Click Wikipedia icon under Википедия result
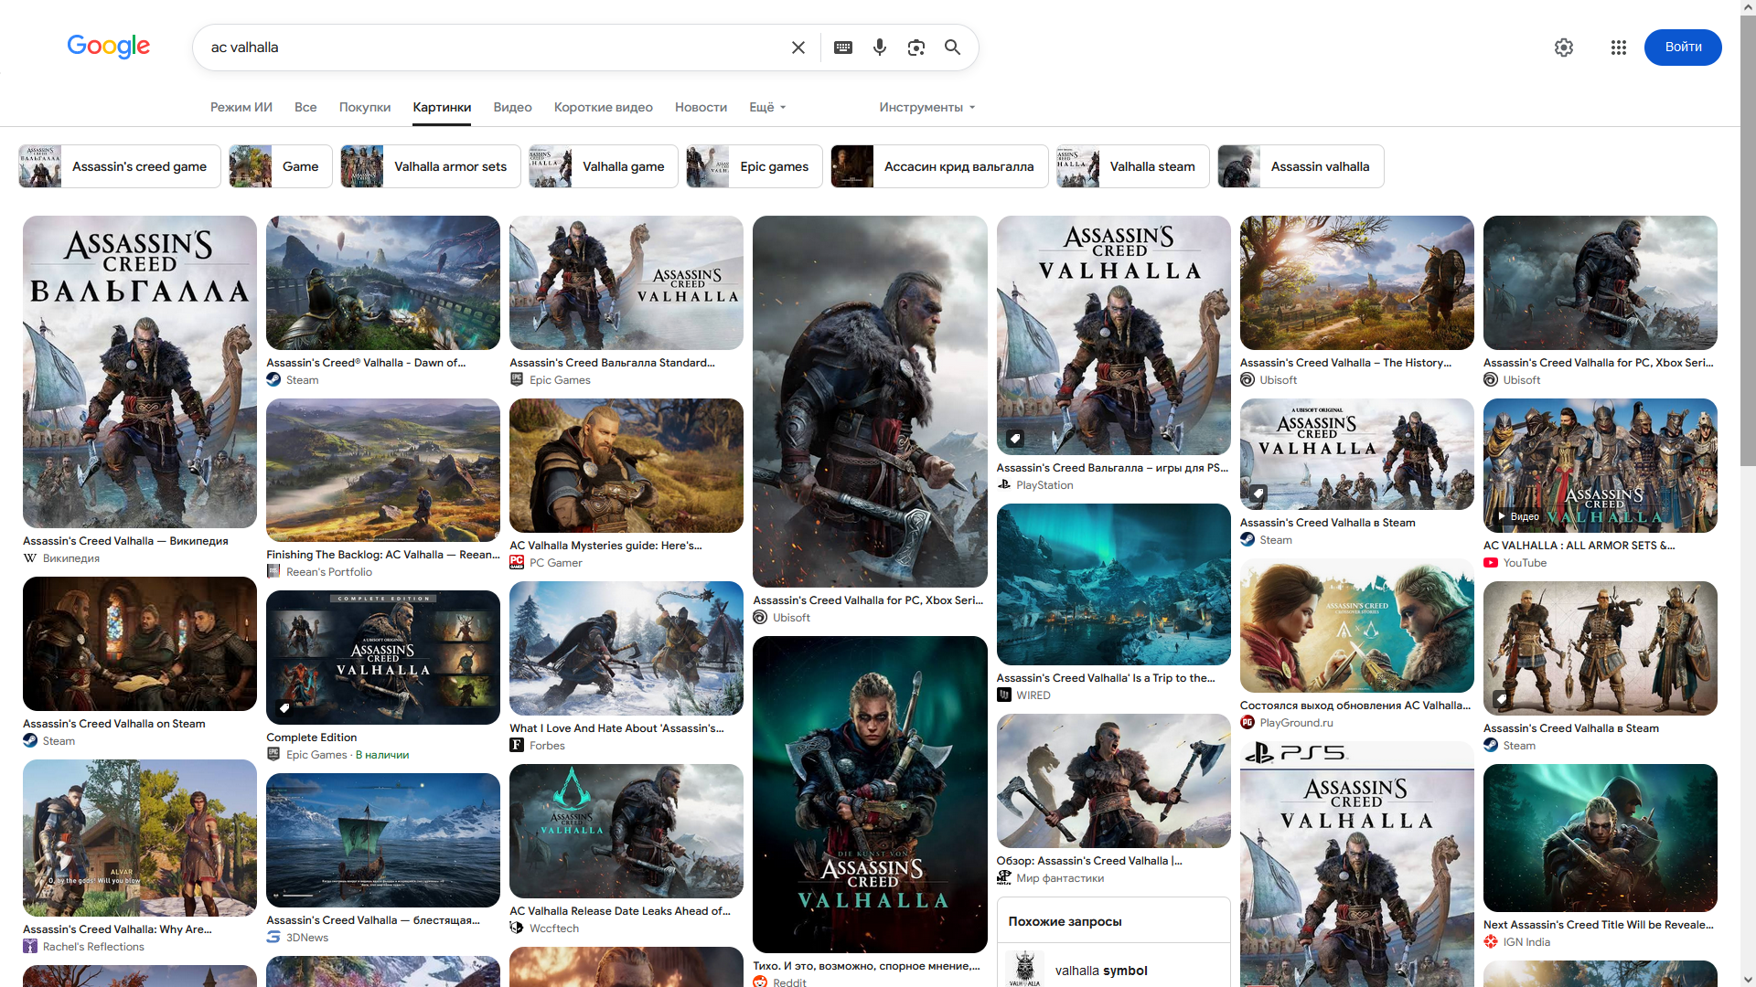 (x=30, y=558)
